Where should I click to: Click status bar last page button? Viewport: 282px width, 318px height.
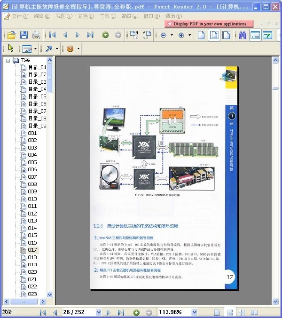pos(121,312)
